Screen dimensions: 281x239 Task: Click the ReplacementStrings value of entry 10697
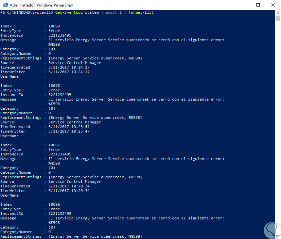click(95, 177)
